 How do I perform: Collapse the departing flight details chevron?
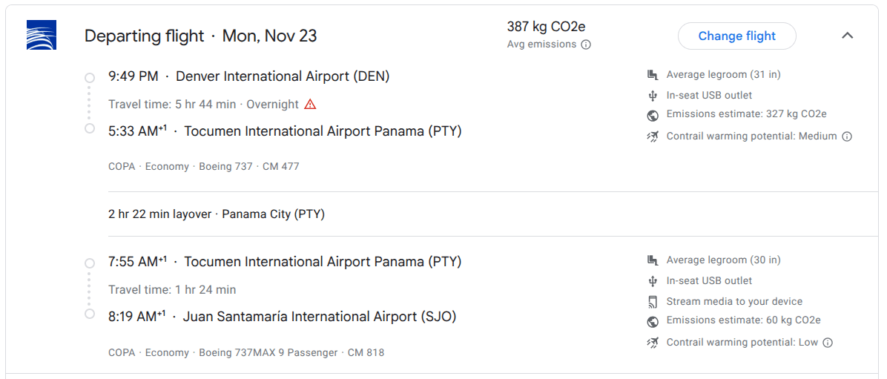point(847,36)
